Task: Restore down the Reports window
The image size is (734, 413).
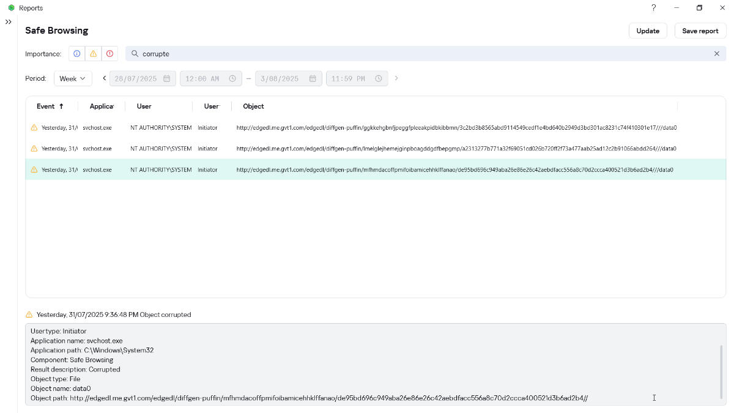Action: pos(699,8)
